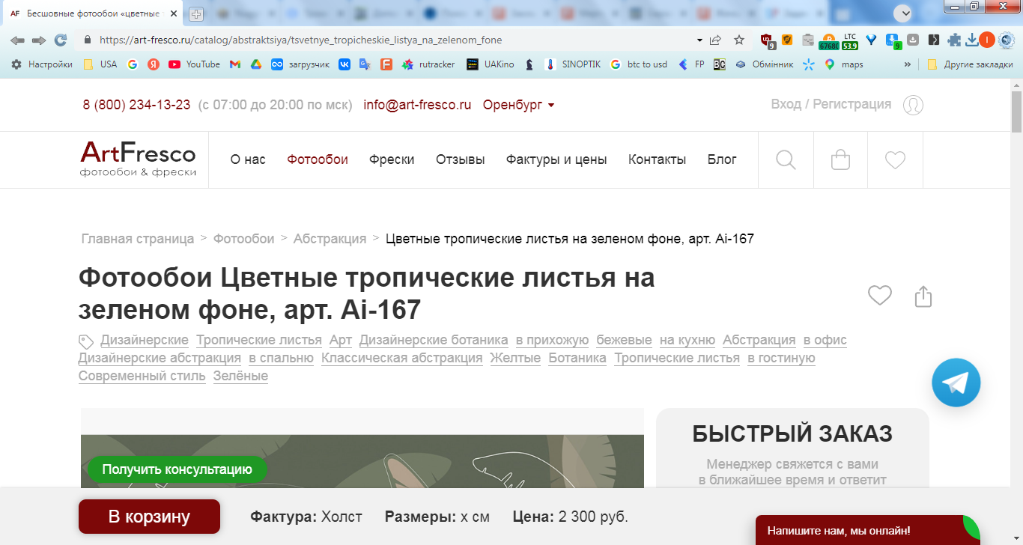The height and width of the screenshot is (545, 1023).
Task: Click the Kyivstar star bookmark icon
Action: tap(808, 64)
